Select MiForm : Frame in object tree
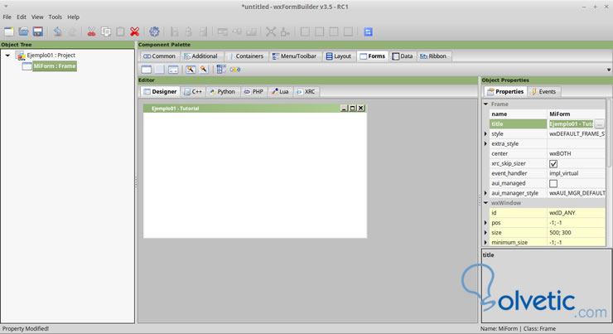Viewport: 613px width, 334px height. point(55,66)
